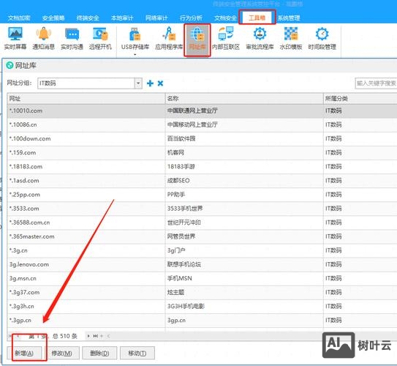
Task: Click the 修改(M) button
Action: [x=61, y=353]
